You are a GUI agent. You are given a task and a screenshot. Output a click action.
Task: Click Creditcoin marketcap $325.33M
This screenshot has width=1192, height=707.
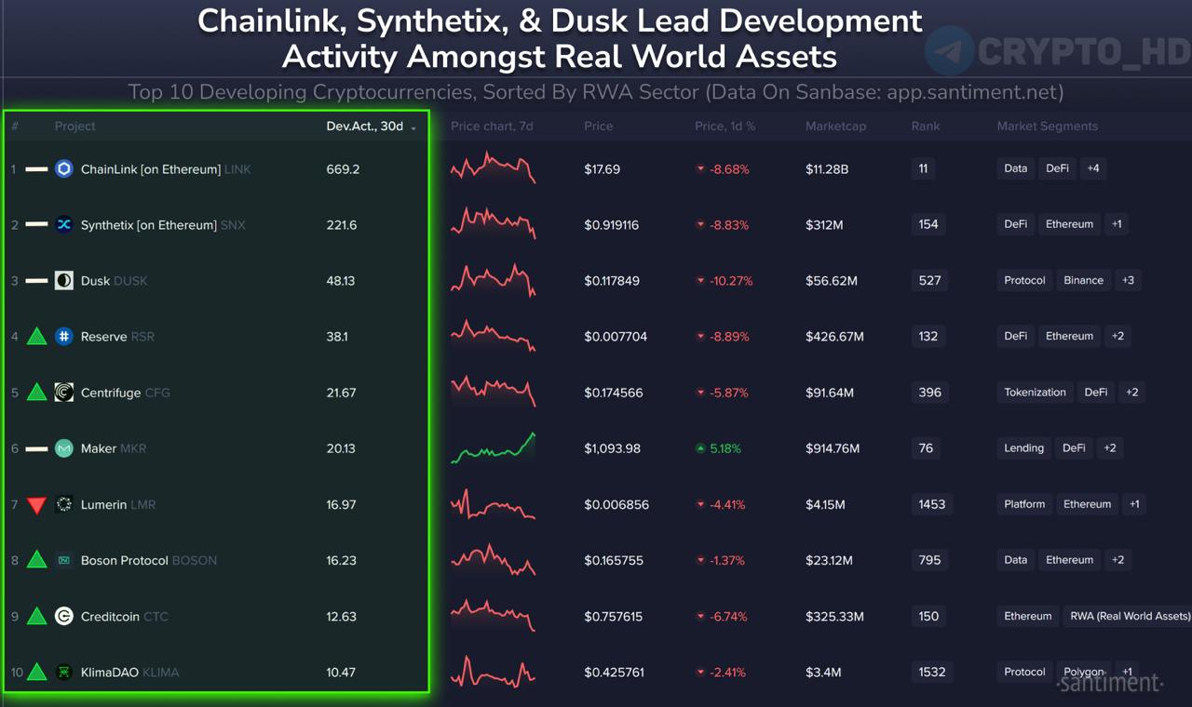pos(834,616)
